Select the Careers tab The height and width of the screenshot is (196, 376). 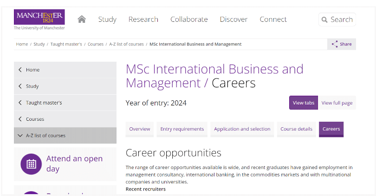331,129
